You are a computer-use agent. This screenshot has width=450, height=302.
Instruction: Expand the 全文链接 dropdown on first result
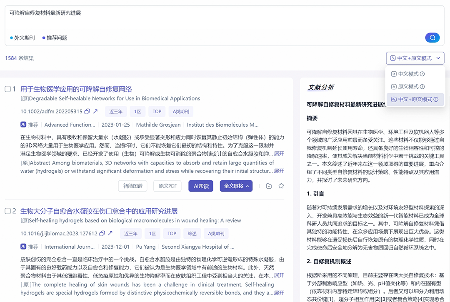[x=236, y=186]
